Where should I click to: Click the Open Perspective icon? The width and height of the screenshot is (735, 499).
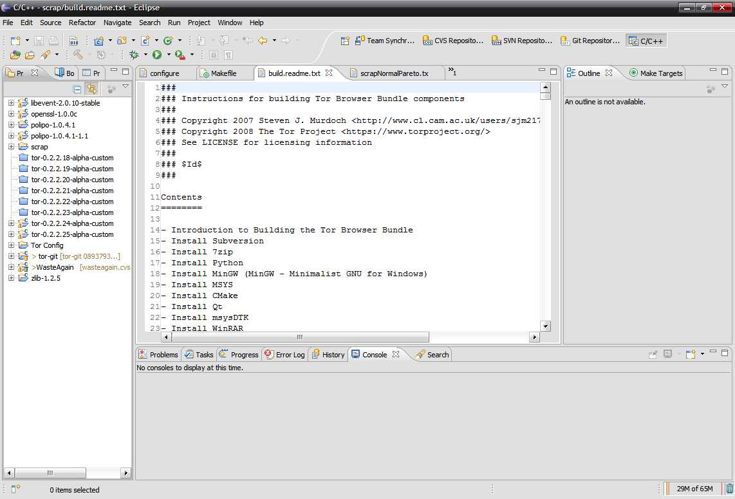[x=345, y=41]
